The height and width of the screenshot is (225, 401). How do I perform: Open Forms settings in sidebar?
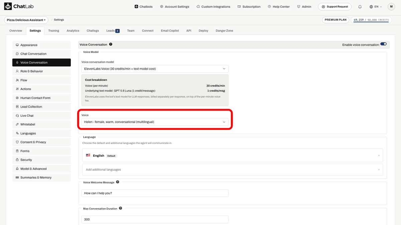pyautogui.click(x=41, y=151)
